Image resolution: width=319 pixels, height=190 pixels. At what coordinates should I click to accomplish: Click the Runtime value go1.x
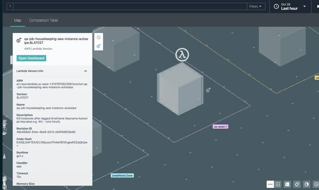pos(20,156)
